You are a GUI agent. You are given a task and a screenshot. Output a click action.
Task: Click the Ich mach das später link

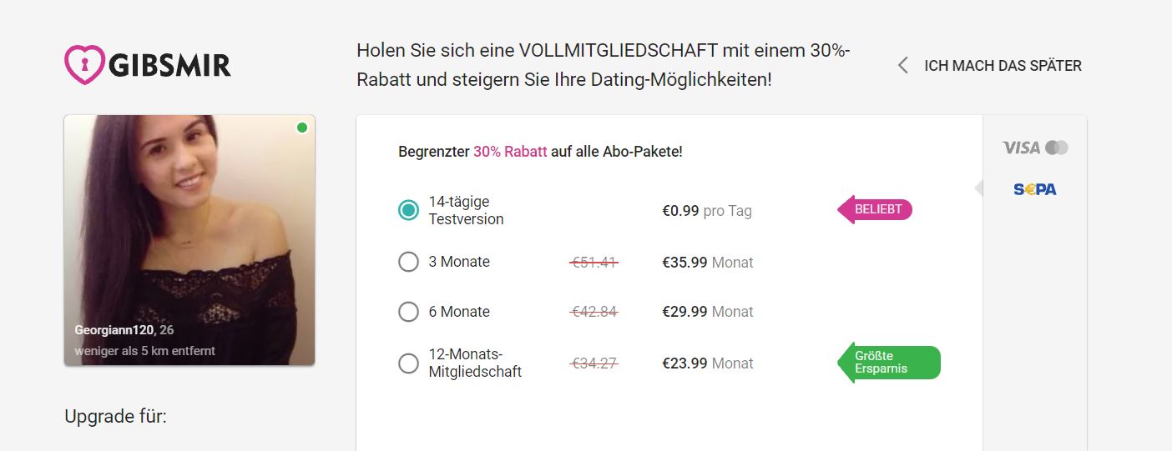pyautogui.click(x=1003, y=65)
